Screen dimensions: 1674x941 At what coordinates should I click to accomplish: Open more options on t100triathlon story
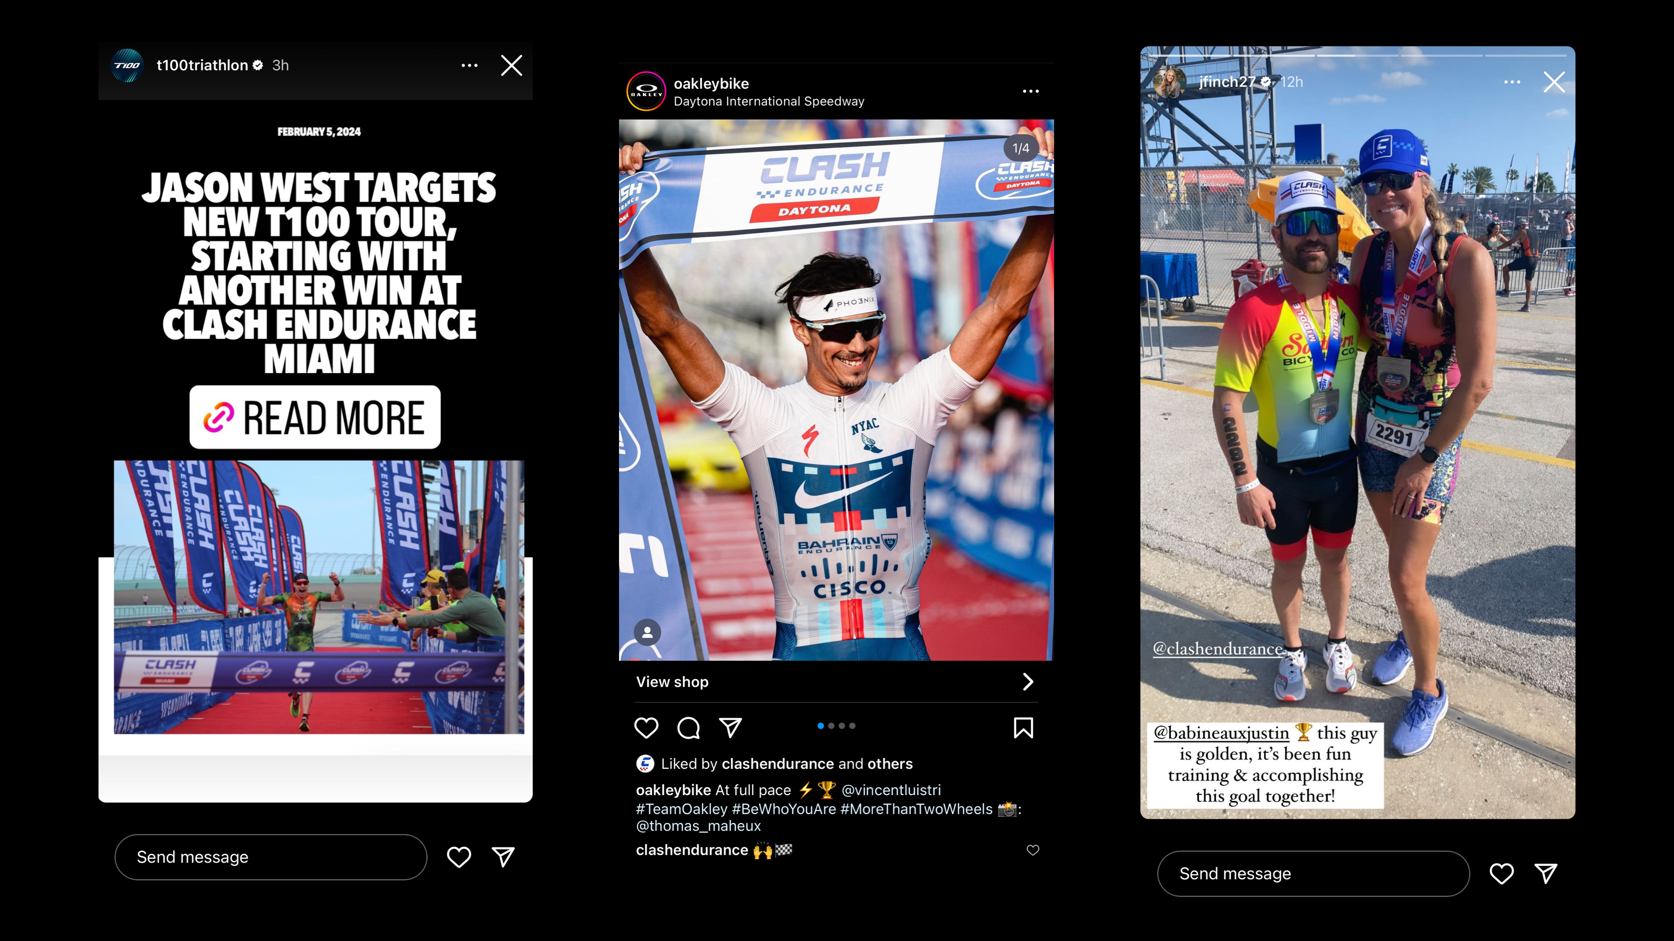click(x=469, y=66)
